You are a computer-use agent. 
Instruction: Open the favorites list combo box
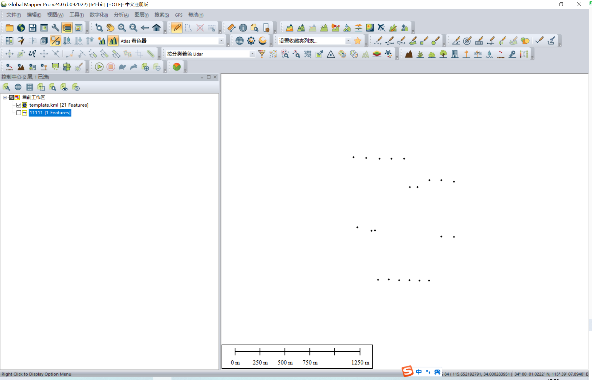point(348,41)
